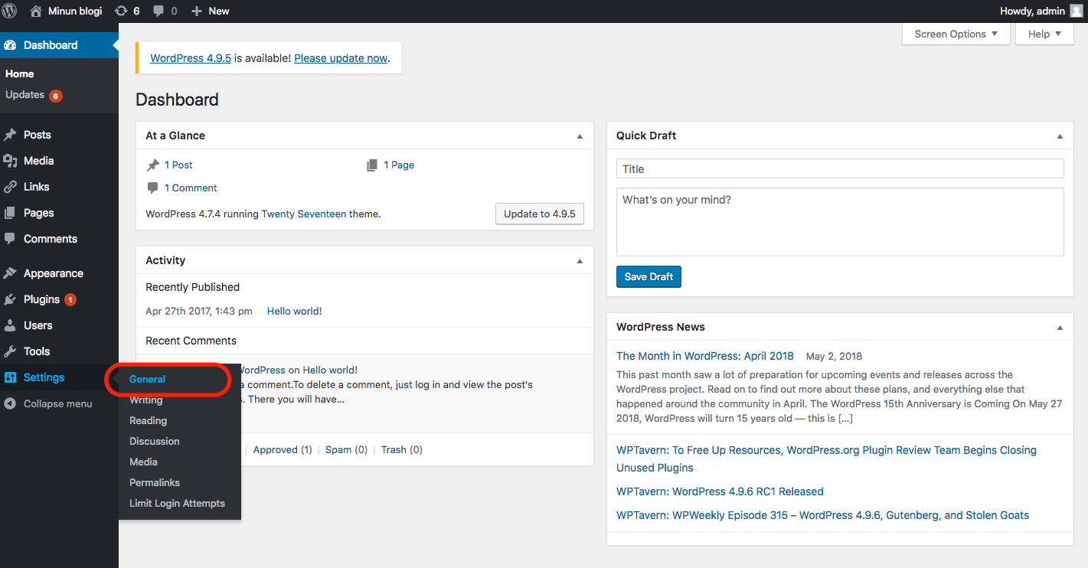Collapse the At a Glance panel
This screenshot has height=568, width=1088.
point(580,136)
